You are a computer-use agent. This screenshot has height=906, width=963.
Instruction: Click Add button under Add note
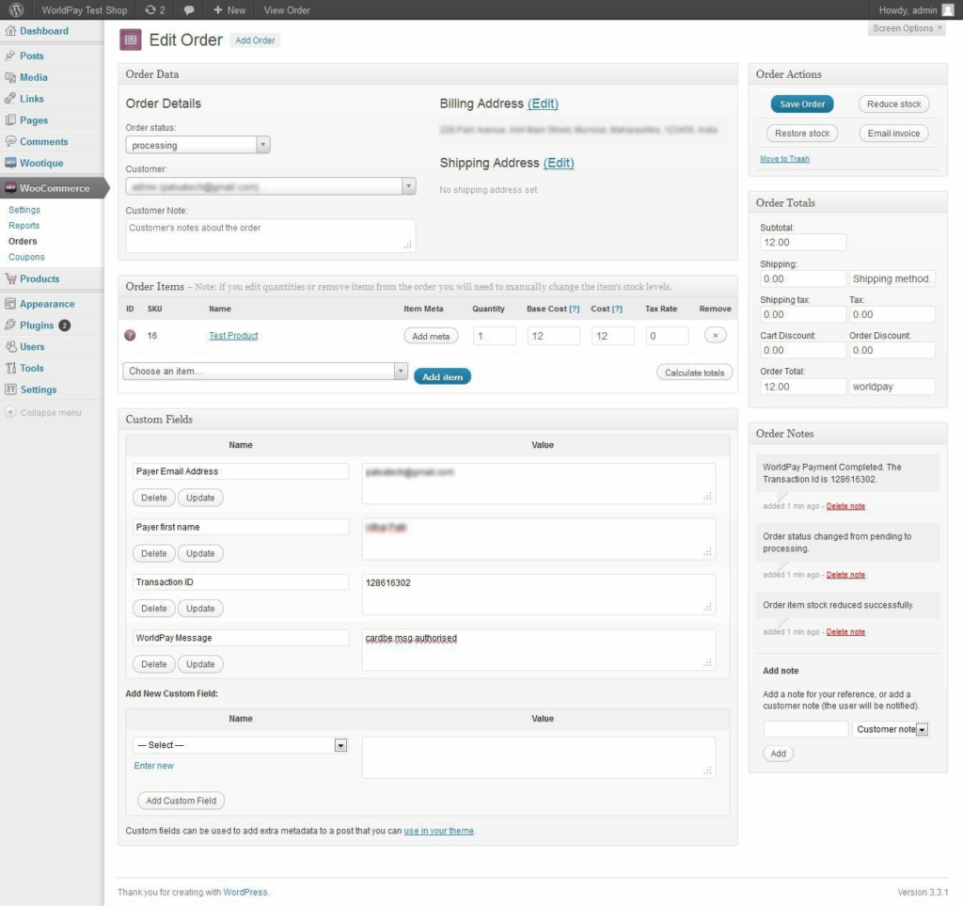[x=778, y=753]
